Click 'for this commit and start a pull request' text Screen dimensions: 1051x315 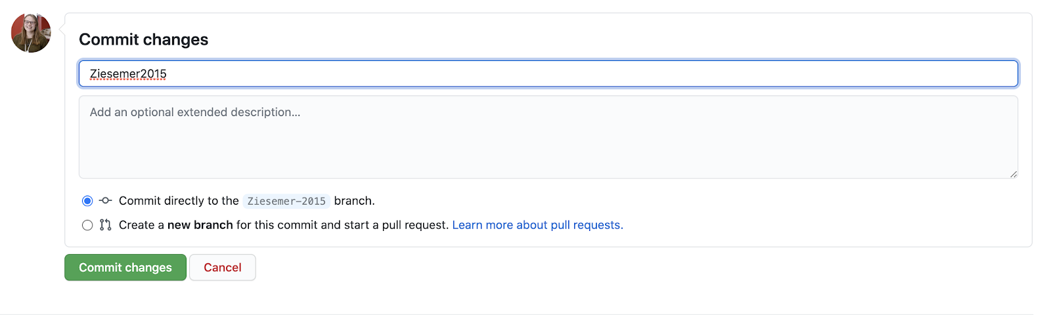pyautogui.click(x=342, y=225)
